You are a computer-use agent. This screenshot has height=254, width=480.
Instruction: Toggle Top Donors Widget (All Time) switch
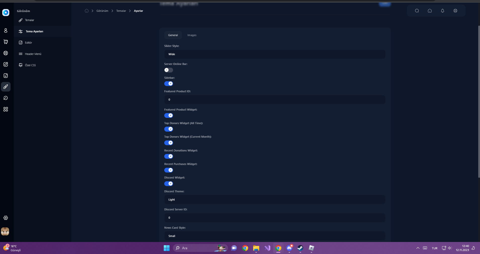click(169, 129)
